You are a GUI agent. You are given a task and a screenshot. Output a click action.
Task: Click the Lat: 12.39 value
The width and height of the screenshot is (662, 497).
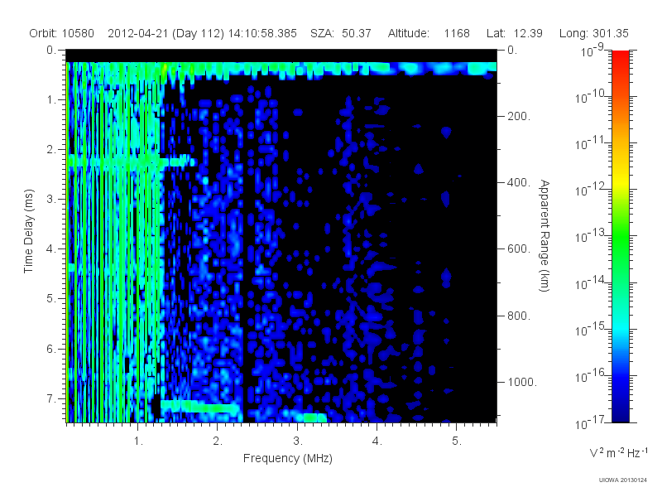tap(514, 33)
